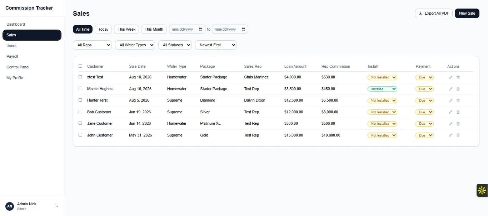Select the This Month filter button
Viewport: 488px width, 216px height.
[x=154, y=29]
